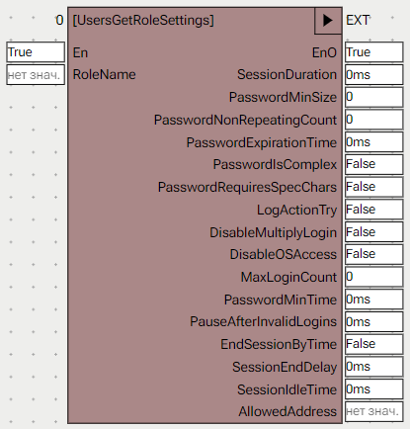
Task: Click the SessionIdleTime output value box
Action: [374, 389]
